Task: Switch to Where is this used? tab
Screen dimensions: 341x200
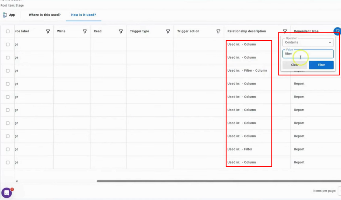Action: pos(45,15)
